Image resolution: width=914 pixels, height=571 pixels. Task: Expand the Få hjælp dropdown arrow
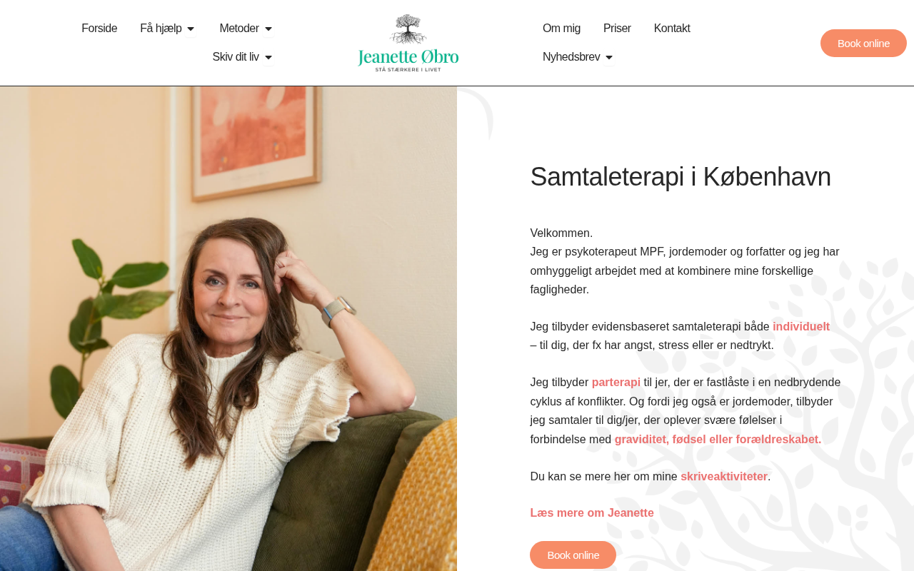point(191,29)
